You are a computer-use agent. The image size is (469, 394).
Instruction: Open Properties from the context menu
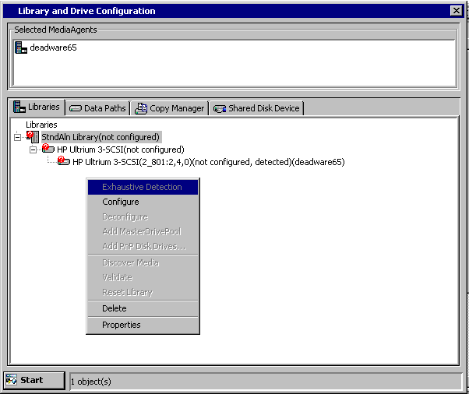click(x=122, y=325)
